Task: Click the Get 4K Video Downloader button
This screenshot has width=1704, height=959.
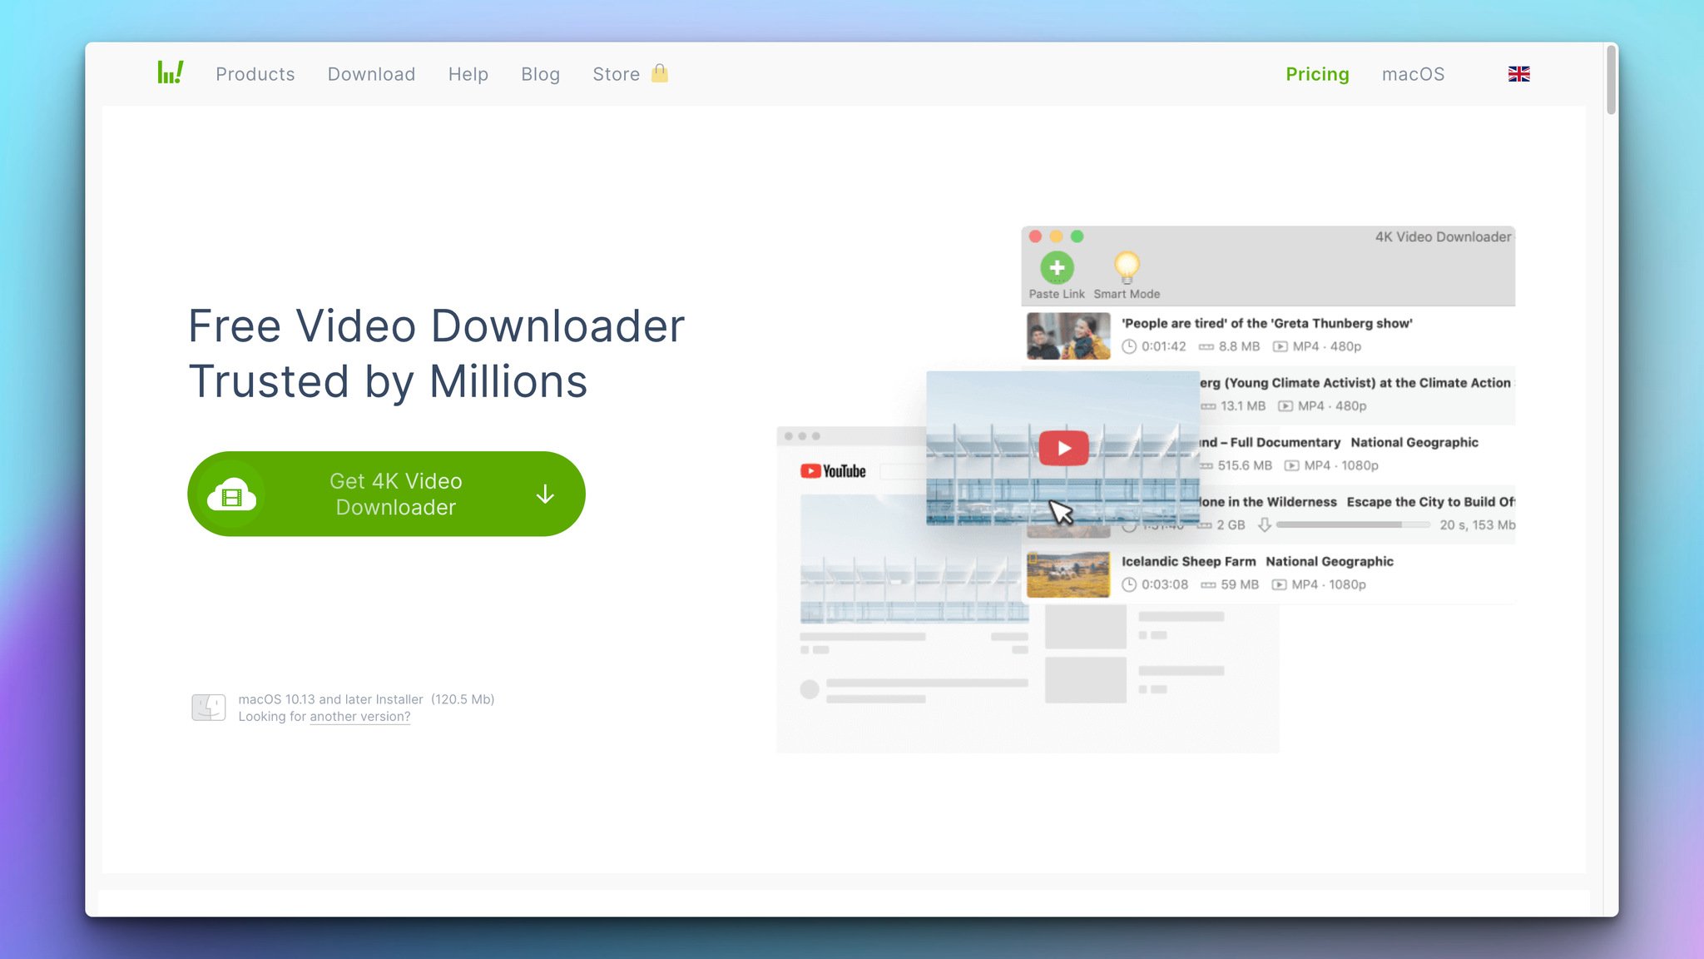Action: click(386, 494)
